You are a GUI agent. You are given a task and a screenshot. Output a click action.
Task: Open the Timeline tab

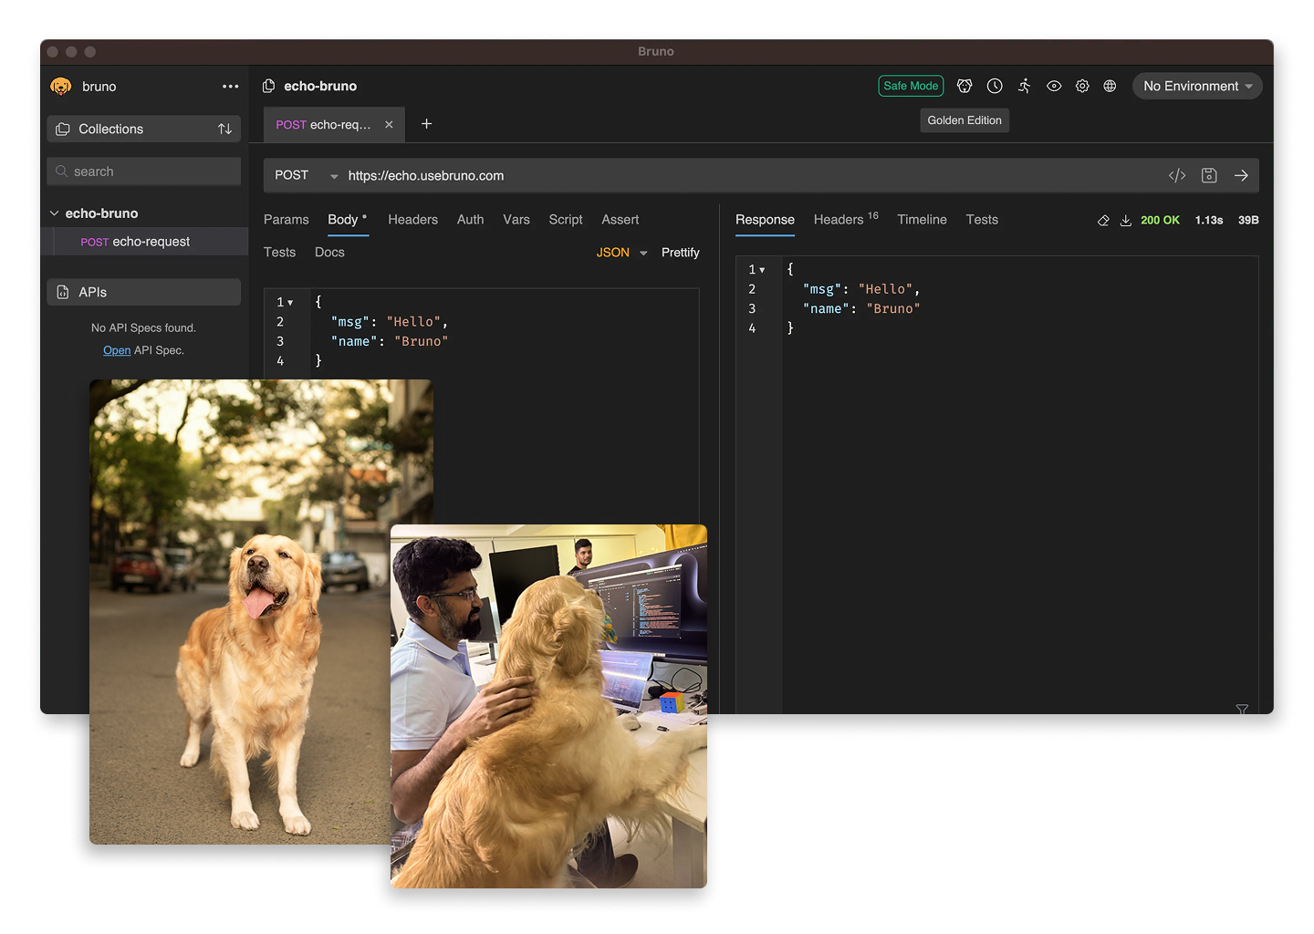(922, 220)
